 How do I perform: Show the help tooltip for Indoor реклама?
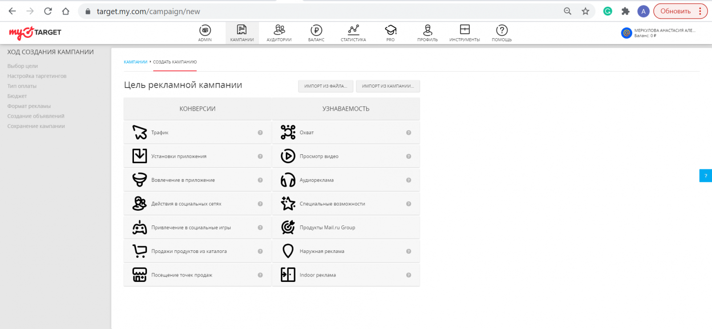point(409,275)
